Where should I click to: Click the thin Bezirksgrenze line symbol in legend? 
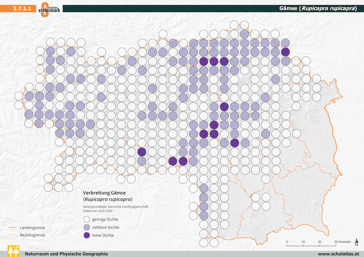(12, 235)
